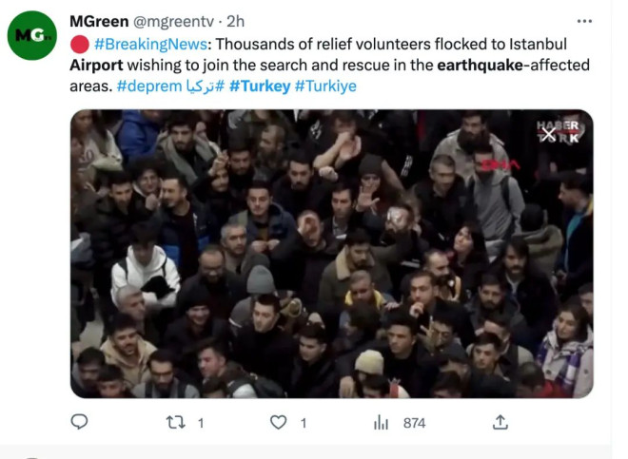The width and height of the screenshot is (628, 459).
Task: Click the red circle emoji
Action: click(x=80, y=44)
